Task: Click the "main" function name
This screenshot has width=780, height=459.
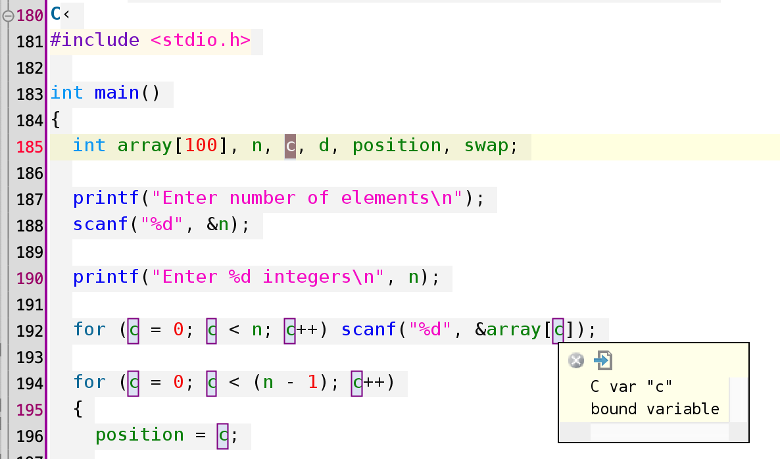Action: [117, 93]
